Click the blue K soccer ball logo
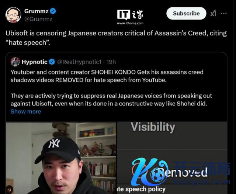The width and height of the screenshot is (236, 194). pos(149,172)
